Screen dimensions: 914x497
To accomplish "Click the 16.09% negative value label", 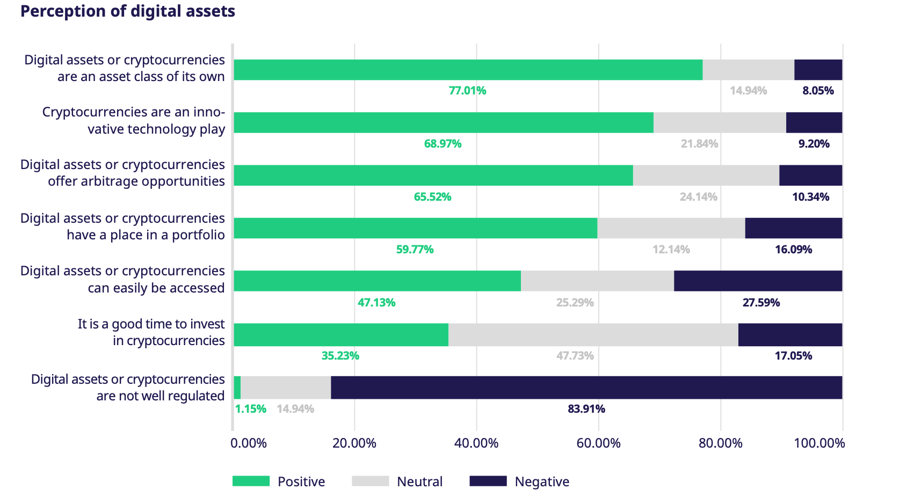I will pos(793,250).
